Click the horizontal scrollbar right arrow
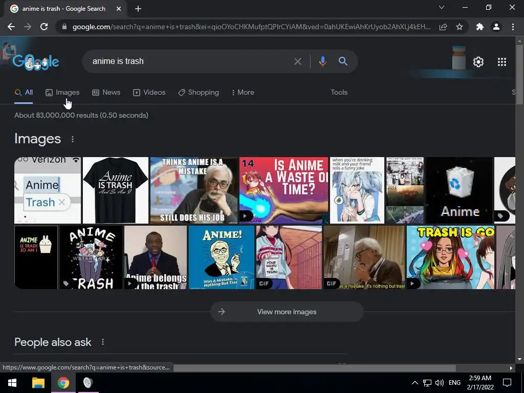524x393 pixels. click(x=511, y=368)
